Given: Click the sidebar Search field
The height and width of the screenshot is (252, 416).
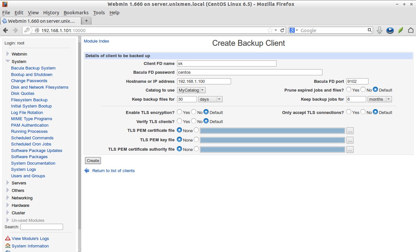Looking at the screenshot, I should (42, 227).
